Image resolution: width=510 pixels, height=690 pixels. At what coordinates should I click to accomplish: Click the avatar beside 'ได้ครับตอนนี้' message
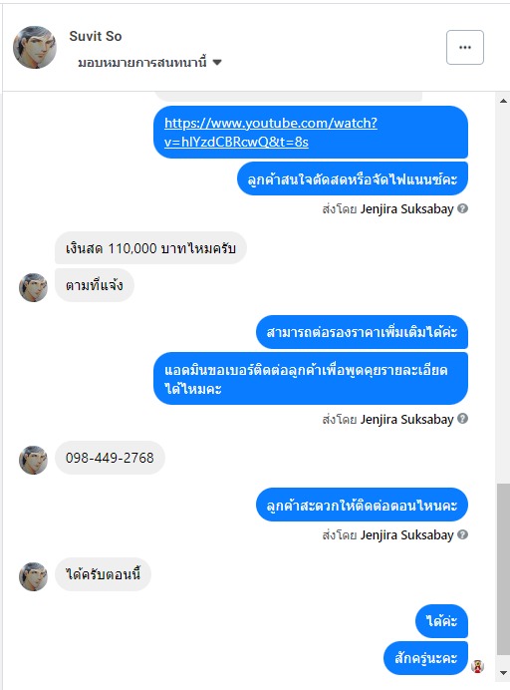(33, 576)
